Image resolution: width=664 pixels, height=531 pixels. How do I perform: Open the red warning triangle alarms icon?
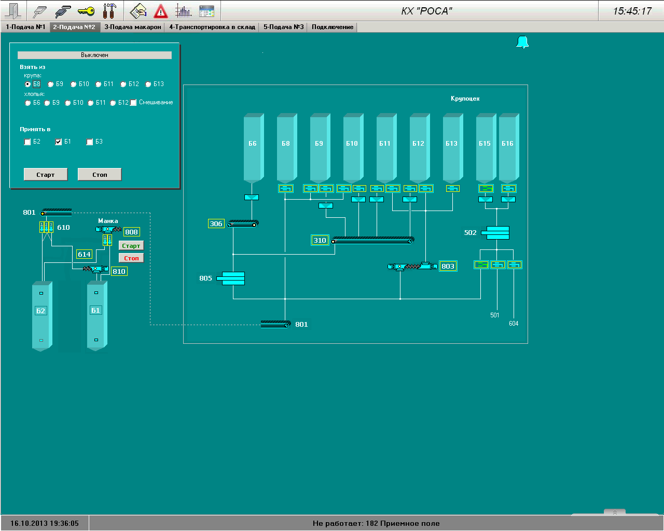tap(161, 11)
